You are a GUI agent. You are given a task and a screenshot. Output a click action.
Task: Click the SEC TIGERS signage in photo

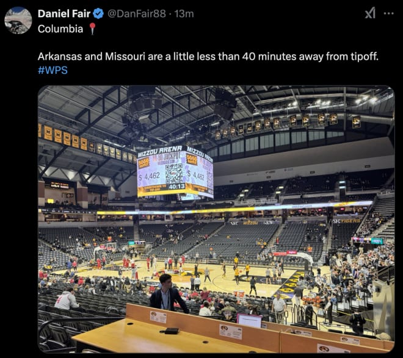coord(347,221)
